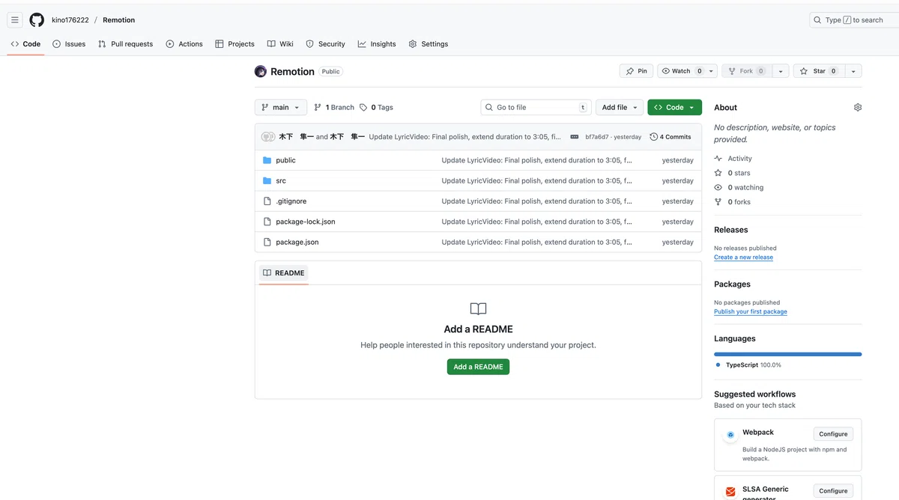Open the package.json file
Viewport: 899px width, 500px height.
click(x=297, y=243)
